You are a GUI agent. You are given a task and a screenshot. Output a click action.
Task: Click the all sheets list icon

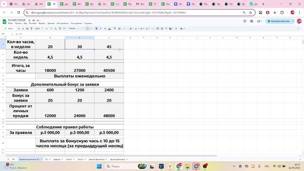pyautogui.click(x=13, y=160)
